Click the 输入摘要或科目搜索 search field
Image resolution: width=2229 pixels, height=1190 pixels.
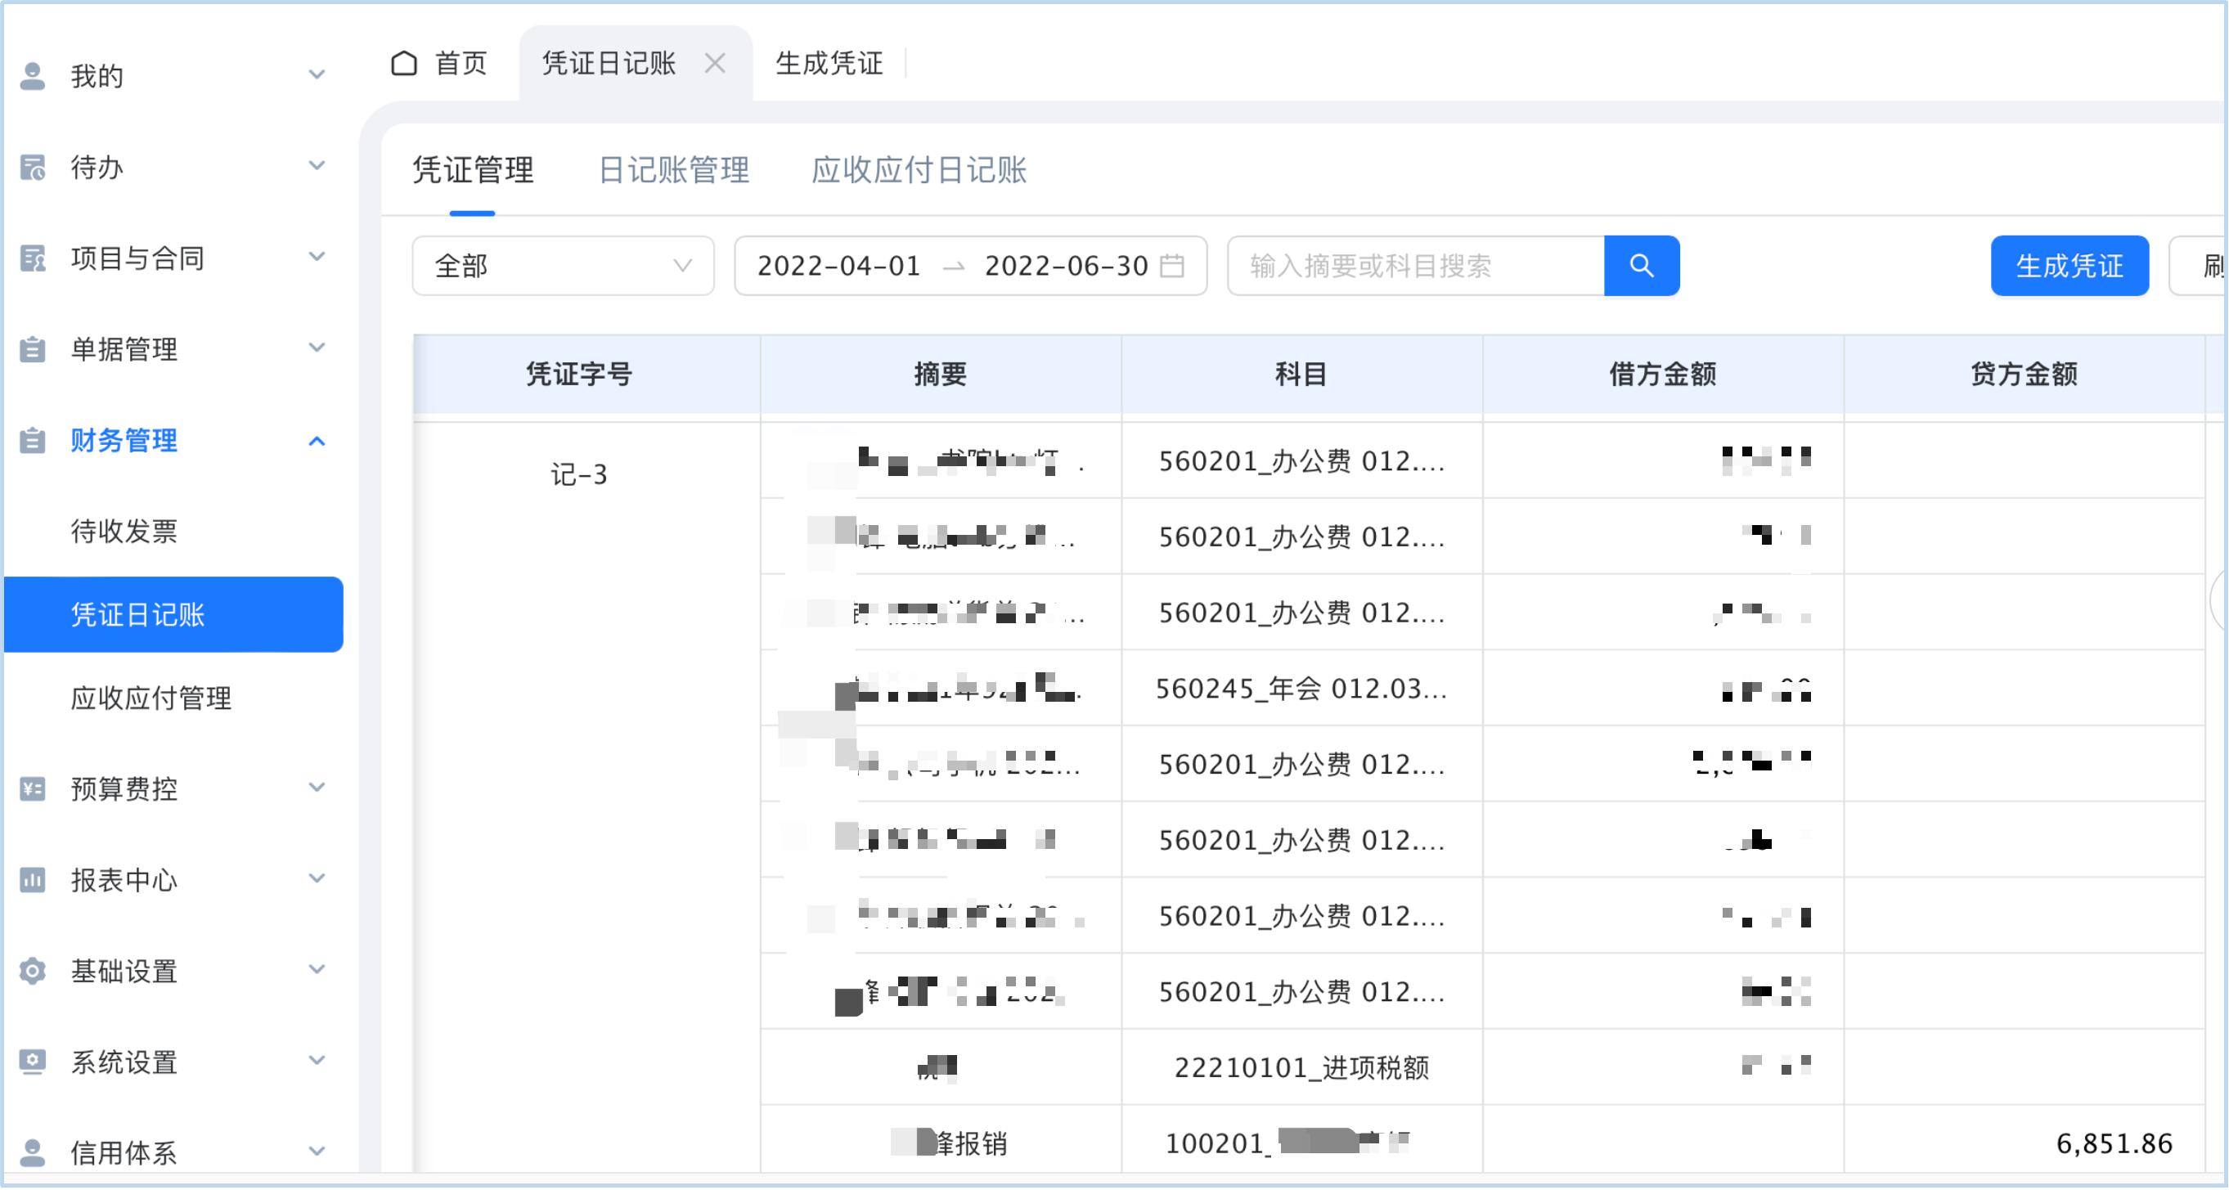pyautogui.click(x=1415, y=266)
